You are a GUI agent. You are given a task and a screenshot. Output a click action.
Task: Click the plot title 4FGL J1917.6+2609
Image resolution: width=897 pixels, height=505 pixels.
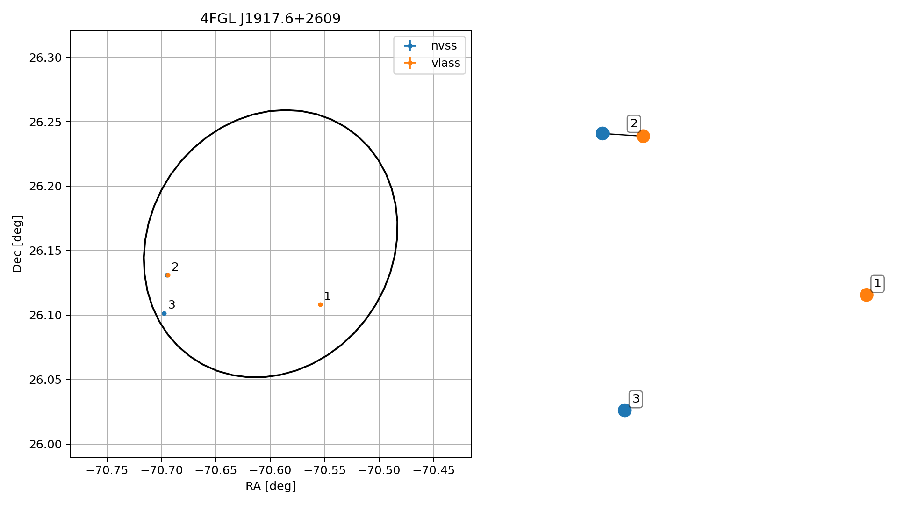(x=270, y=19)
